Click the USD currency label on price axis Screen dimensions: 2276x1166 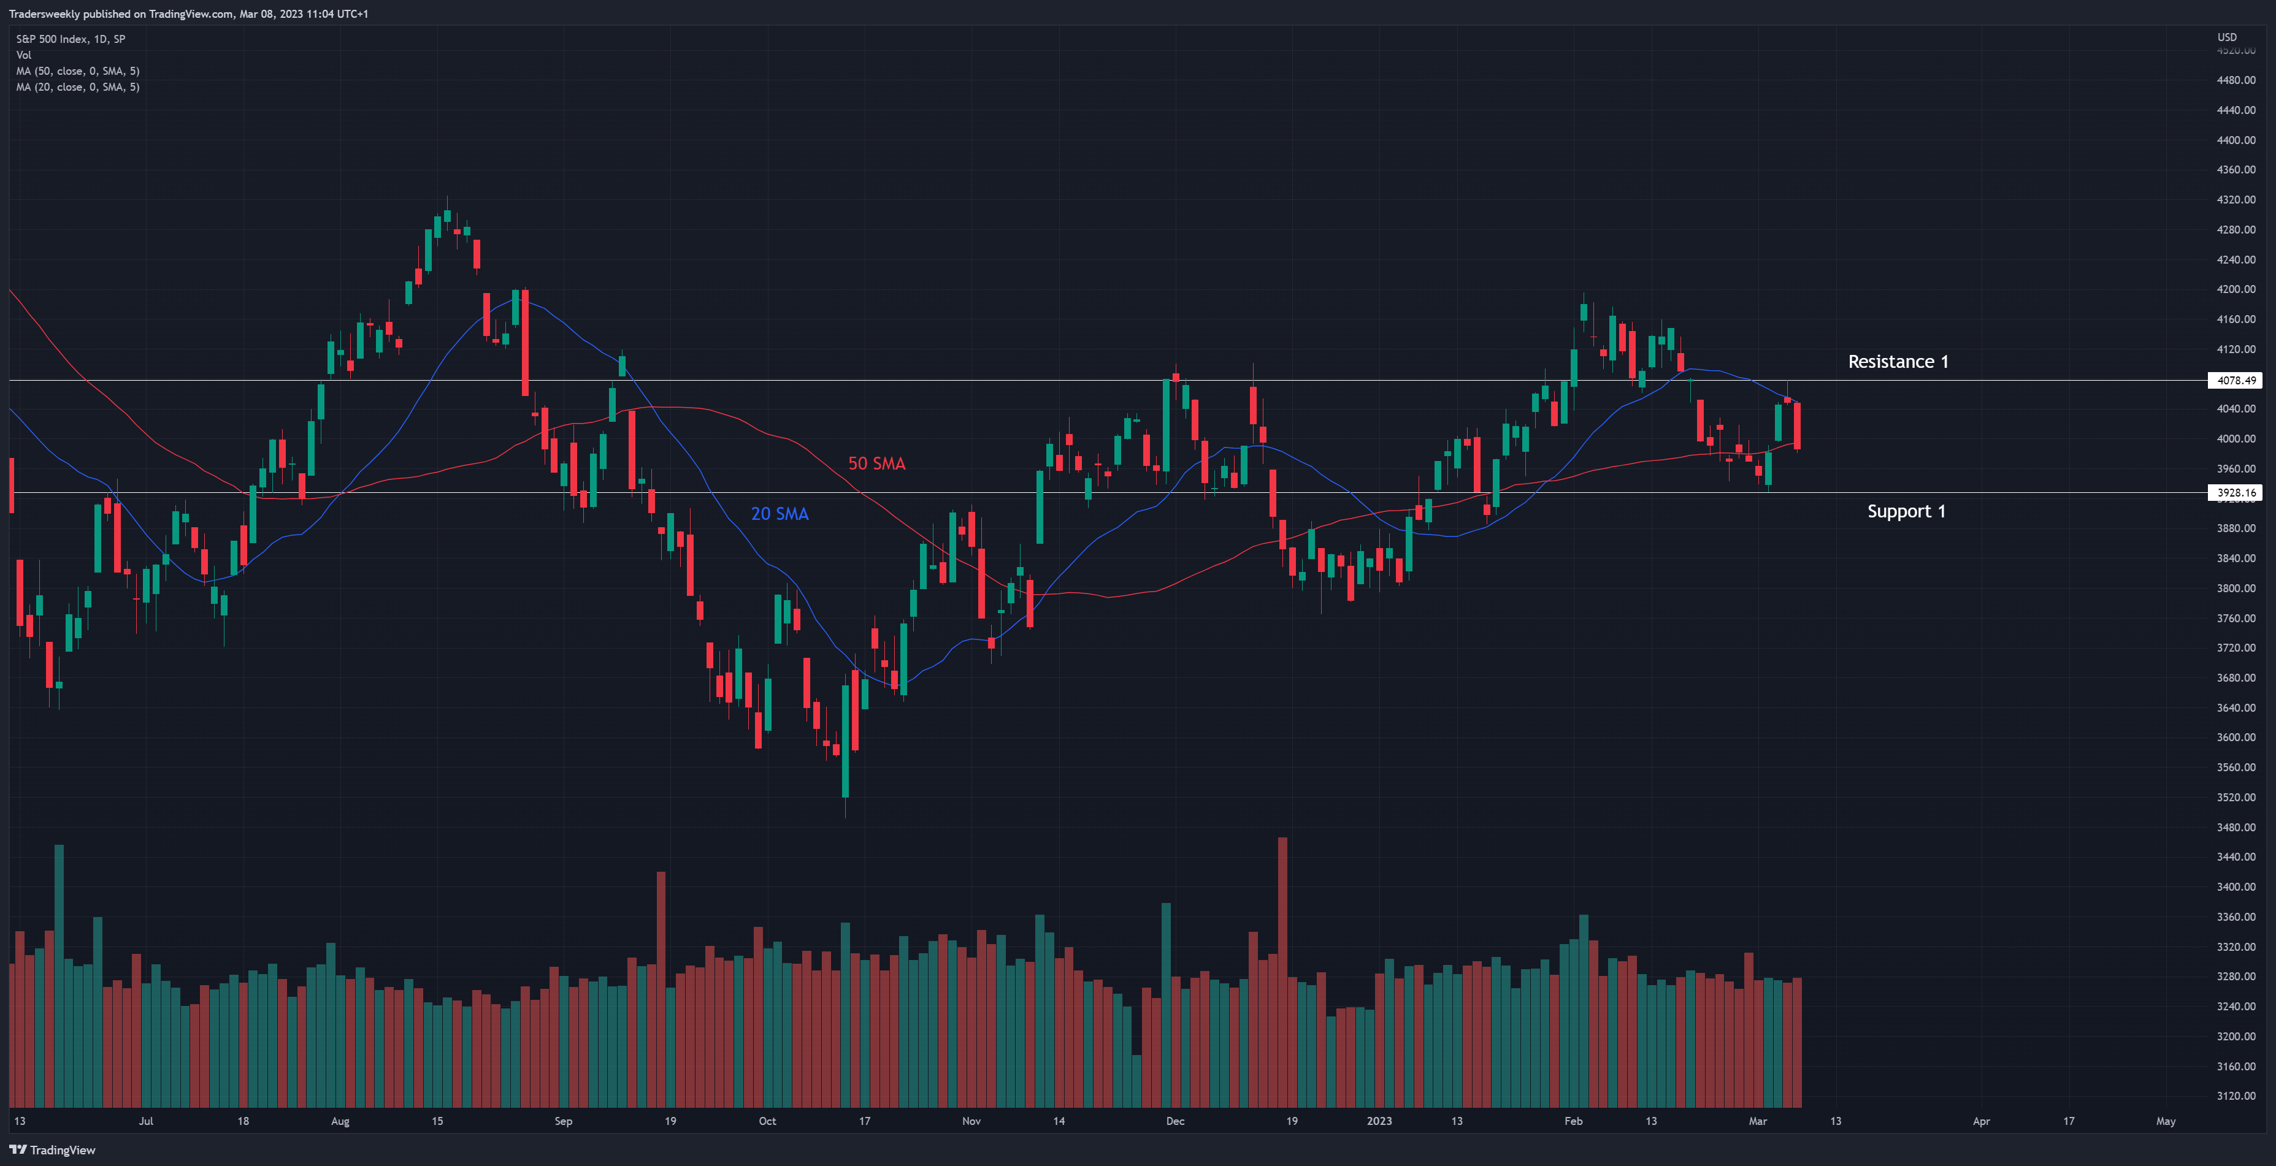[x=2226, y=37]
